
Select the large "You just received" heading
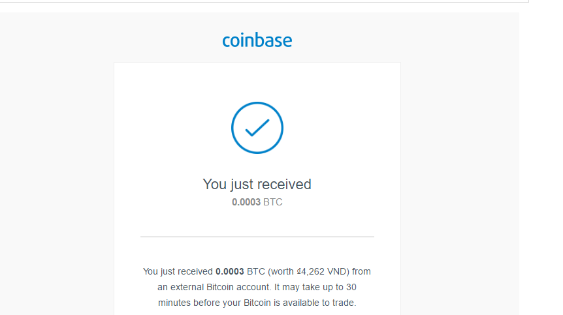pos(257,184)
